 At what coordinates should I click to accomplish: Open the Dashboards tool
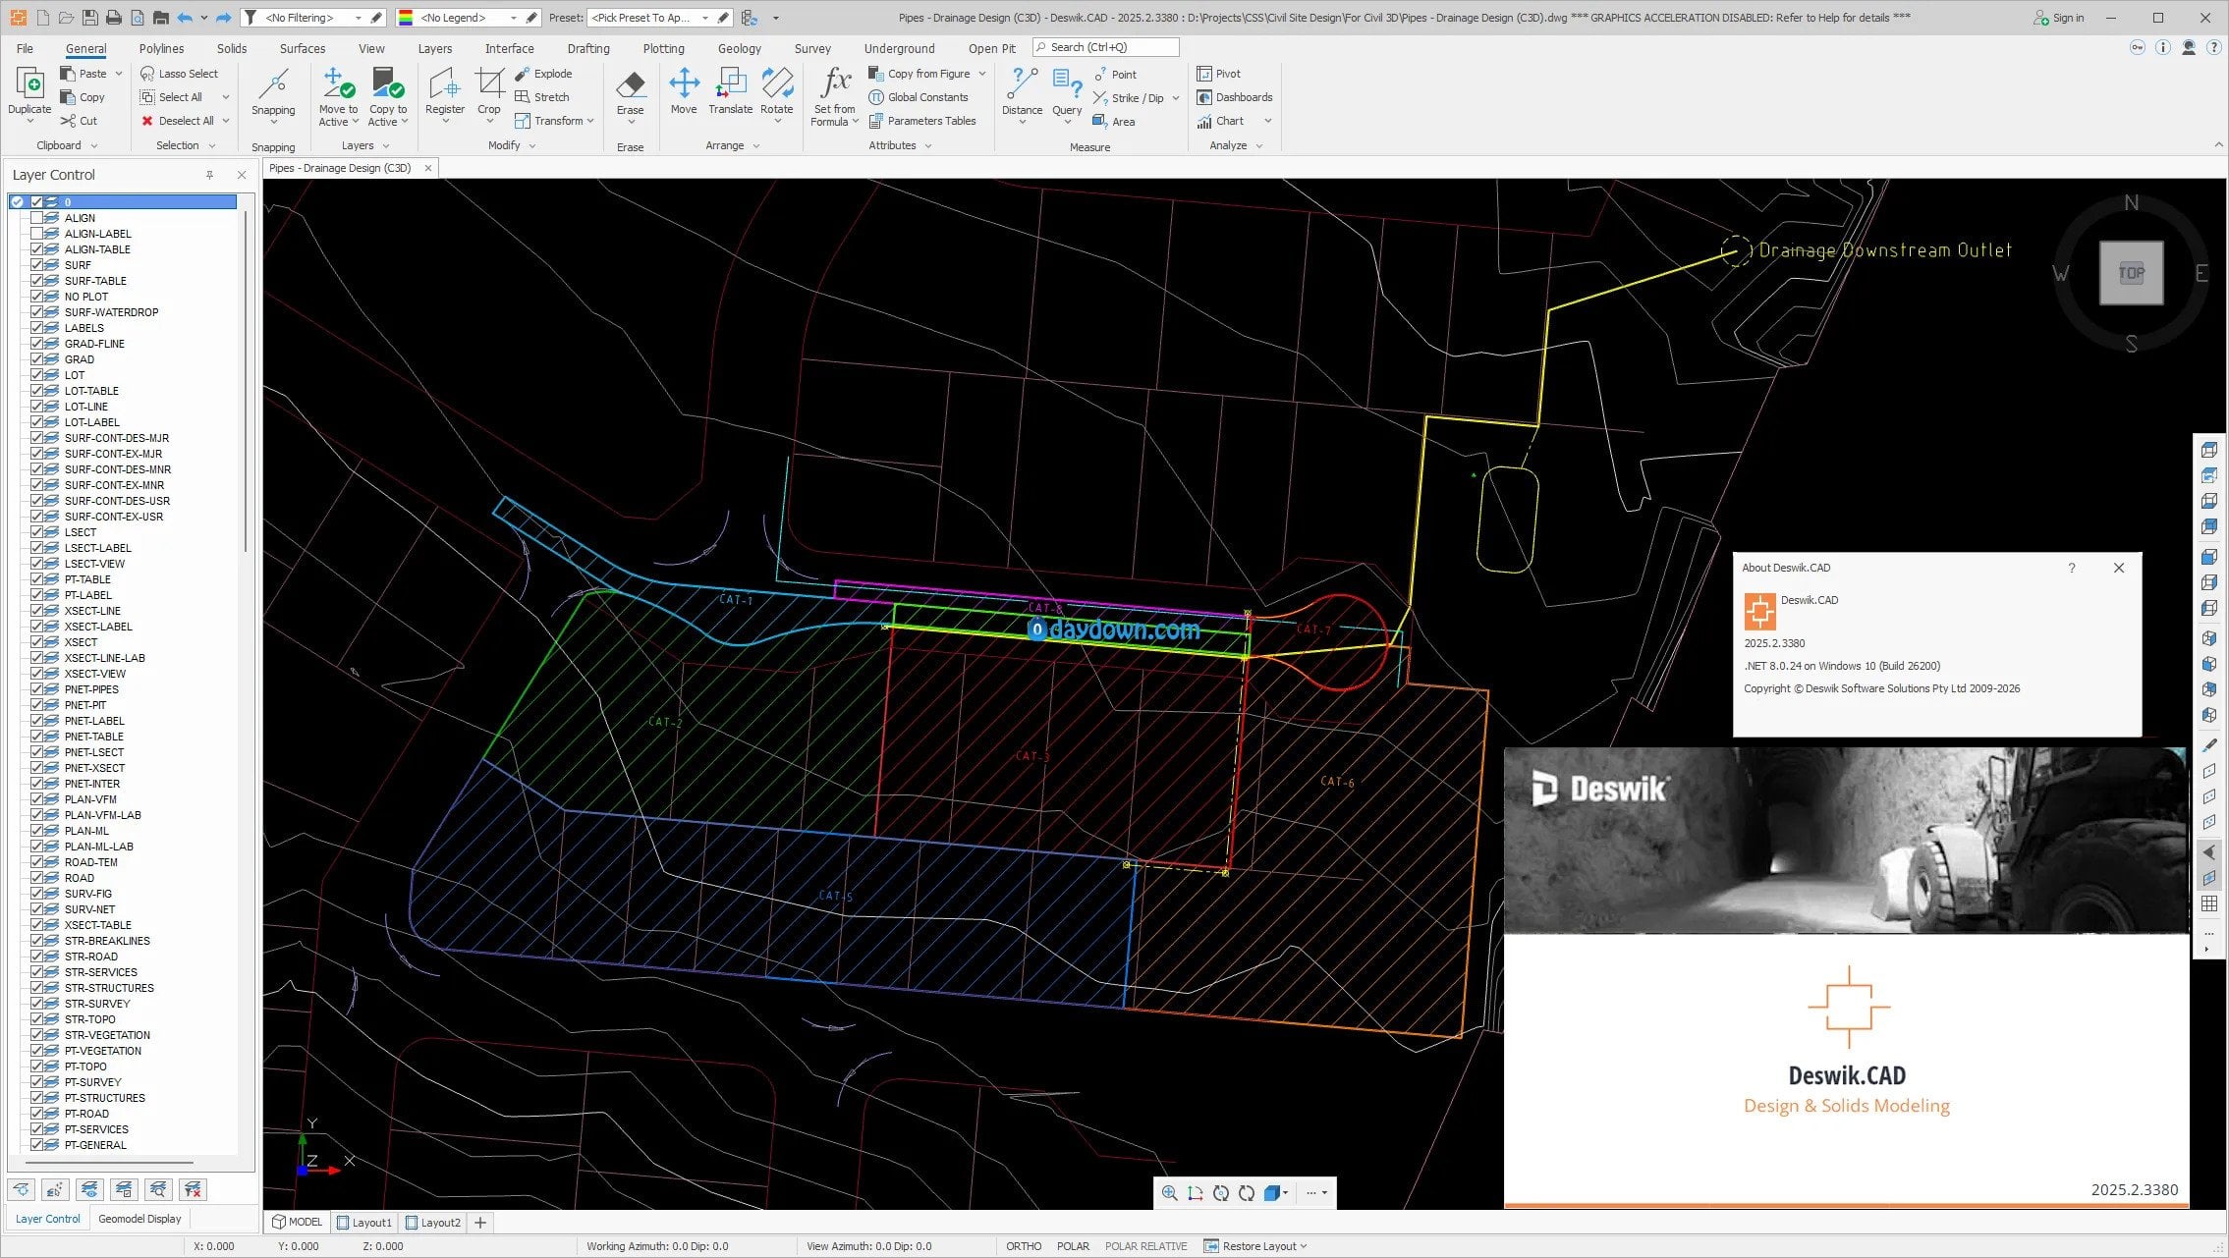[1235, 97]
